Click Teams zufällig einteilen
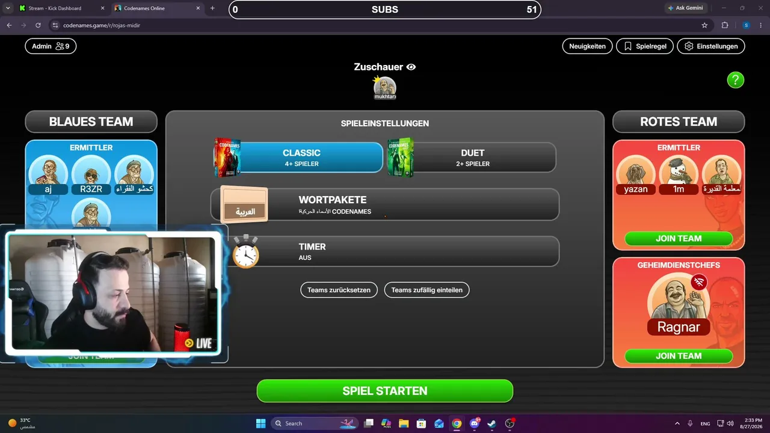Screen dimensions: 770x433 [427, 290]
